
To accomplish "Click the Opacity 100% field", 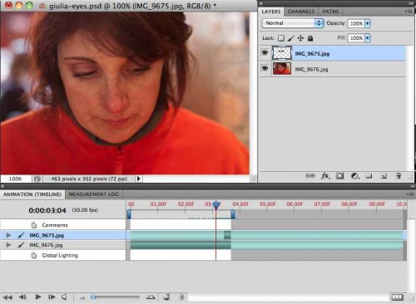I will 356,23.
